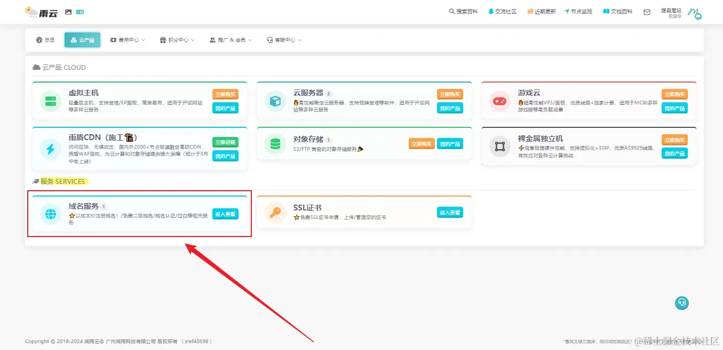Click the count badge next to 对象存储
The width and height of the screenshot is (723, 350).
pyautogui.click(x=329, y=140)
